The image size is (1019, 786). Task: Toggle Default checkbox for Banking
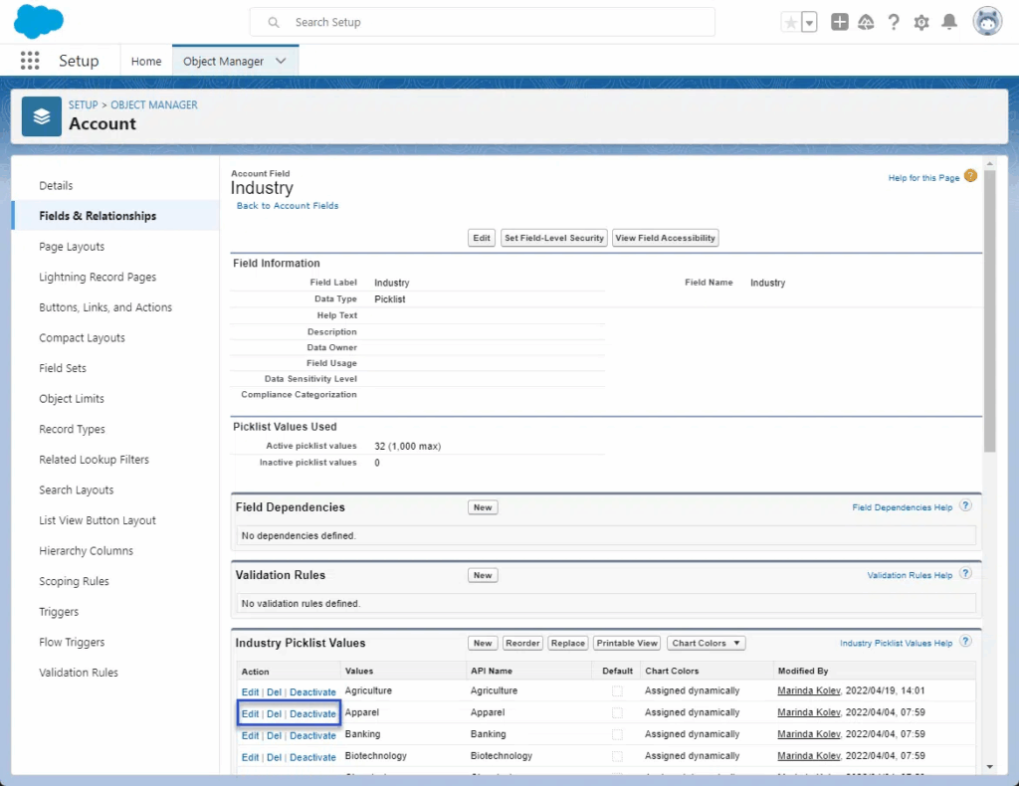(617, 734)
